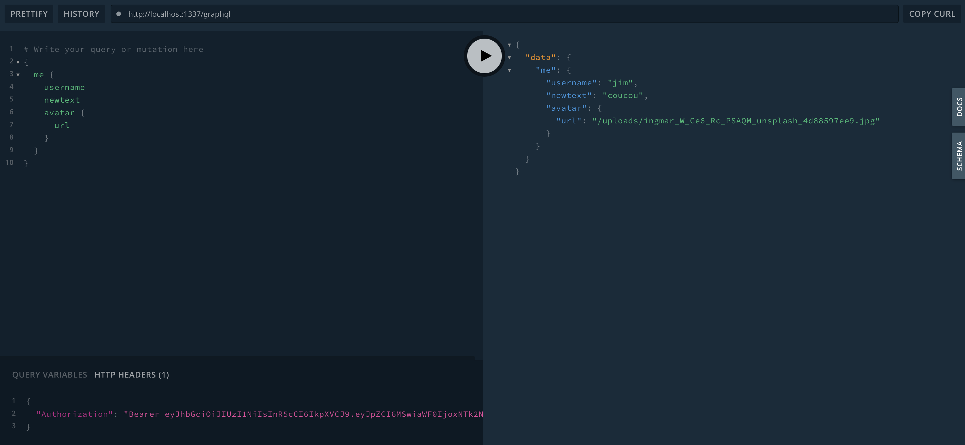The height and width of the screenshot is (445, 965).
Task: Collapse the root brace on query line 2
Action: (18, 62)
